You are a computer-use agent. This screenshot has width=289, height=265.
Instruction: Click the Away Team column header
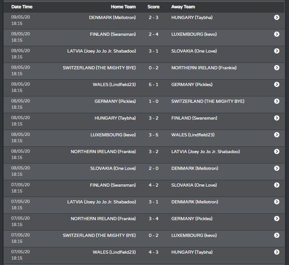(x=183, y=7)
